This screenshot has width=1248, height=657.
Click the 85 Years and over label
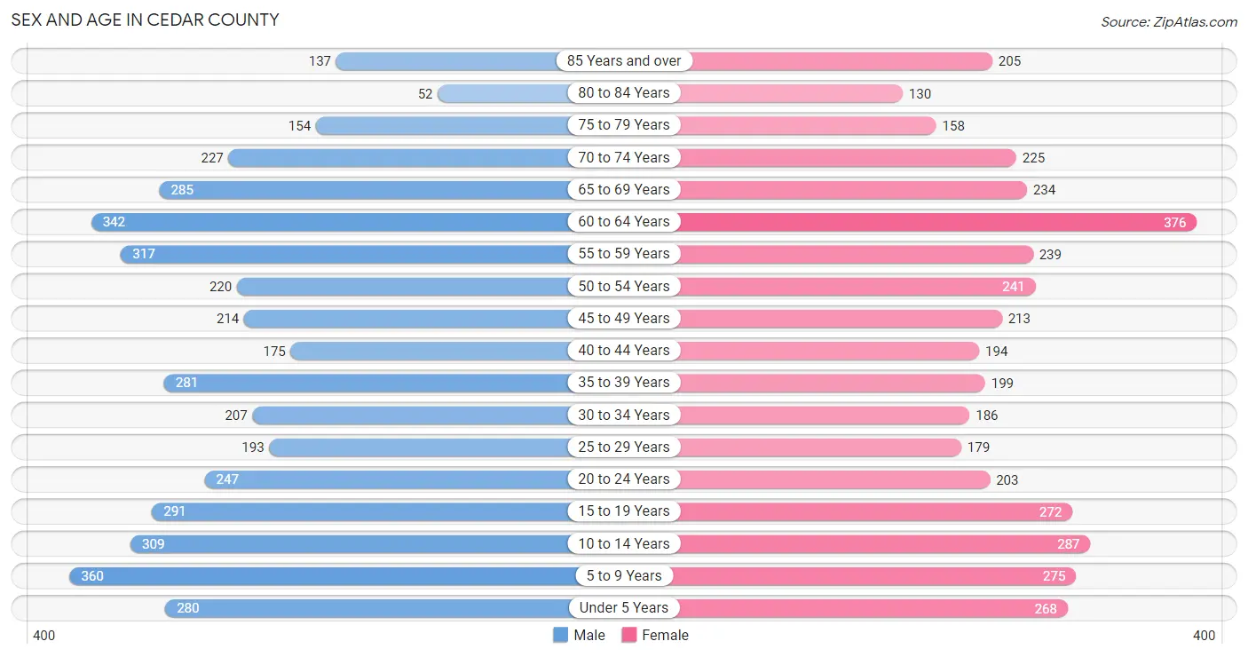tap(624, 61)
